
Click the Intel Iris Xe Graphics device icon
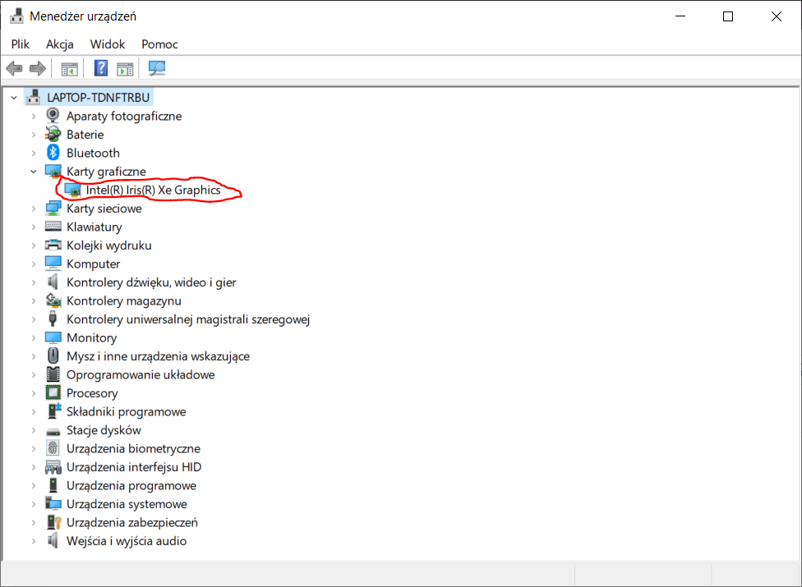click(73, 190)
